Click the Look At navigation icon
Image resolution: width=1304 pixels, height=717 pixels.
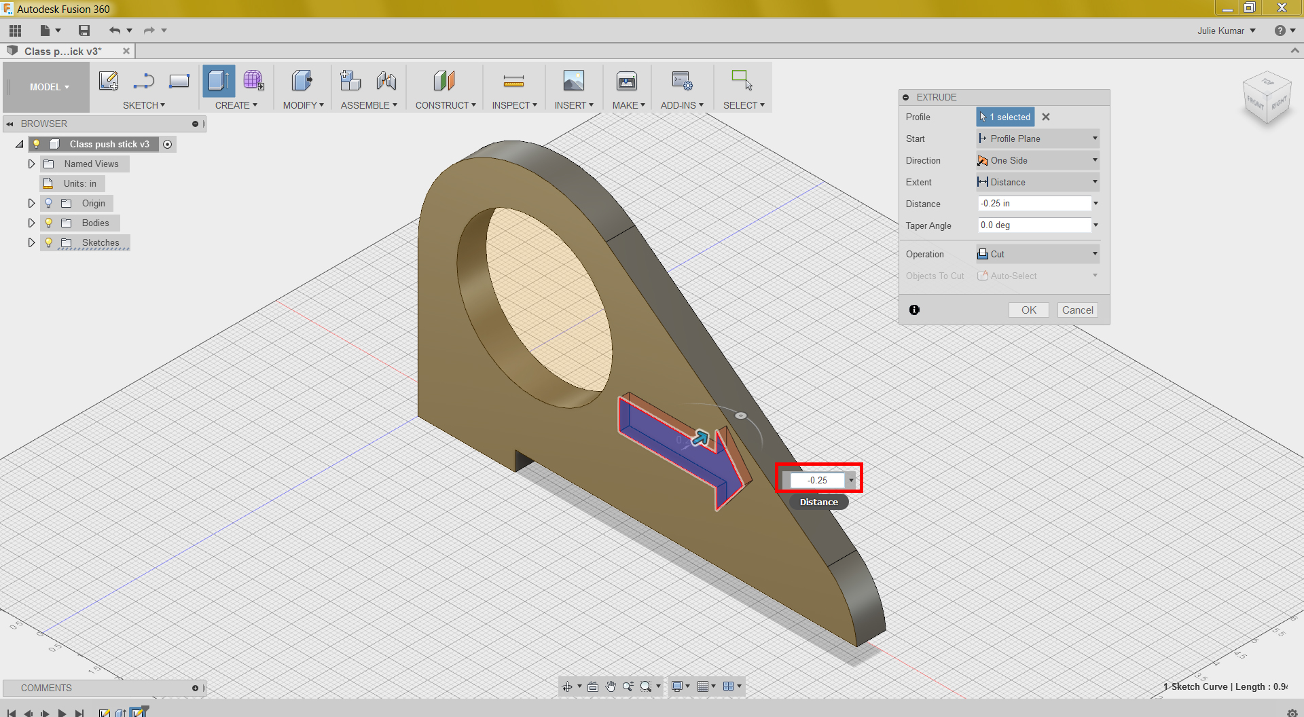[592, 686]
